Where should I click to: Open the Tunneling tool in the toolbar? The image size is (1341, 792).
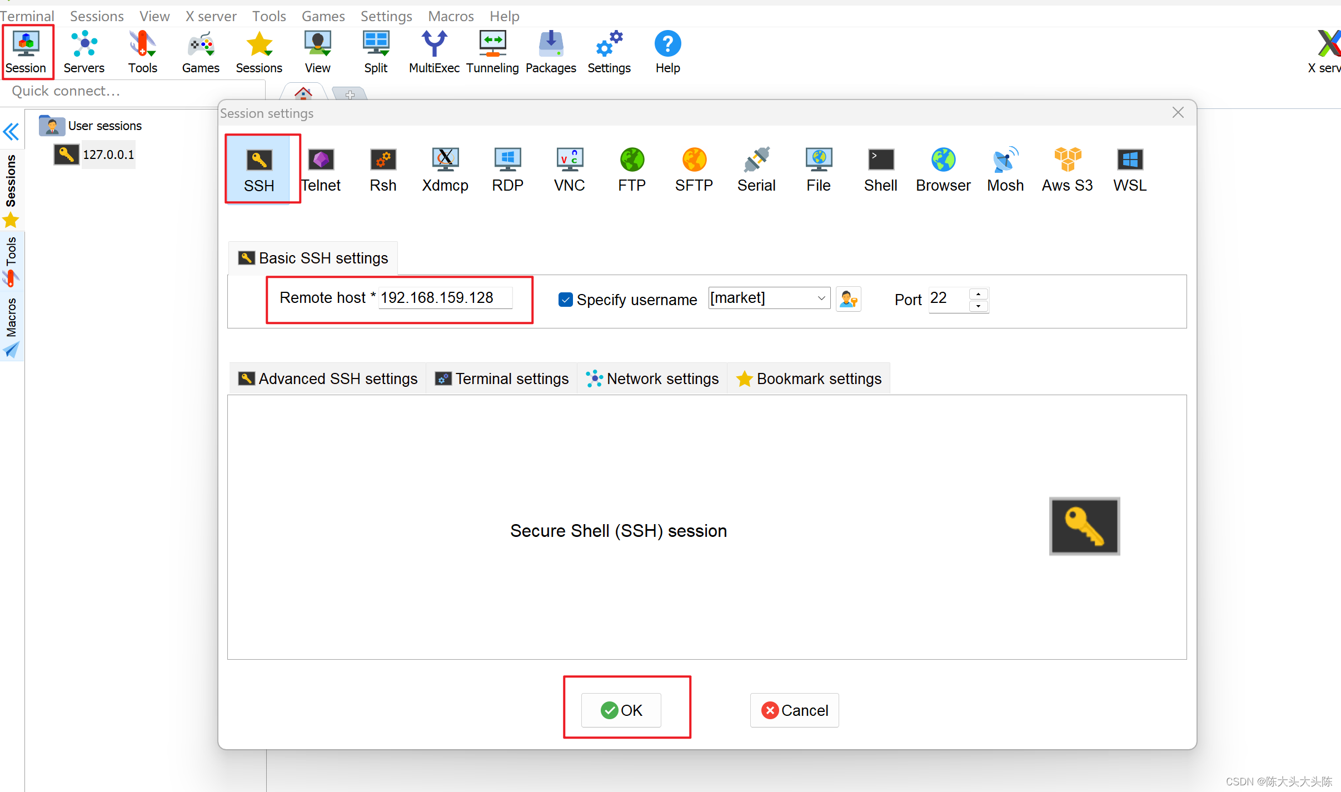pos(491,51)
